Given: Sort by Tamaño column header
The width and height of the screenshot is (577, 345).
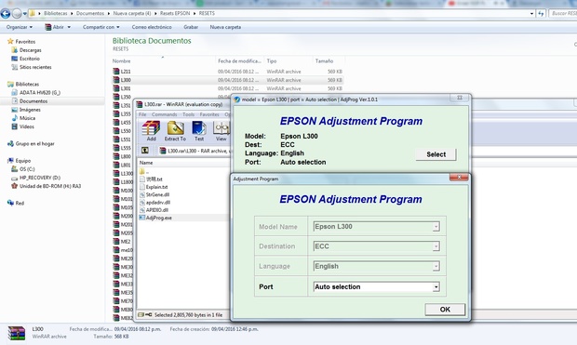Looking at the screenshot, I should click(x=324, y=61).
